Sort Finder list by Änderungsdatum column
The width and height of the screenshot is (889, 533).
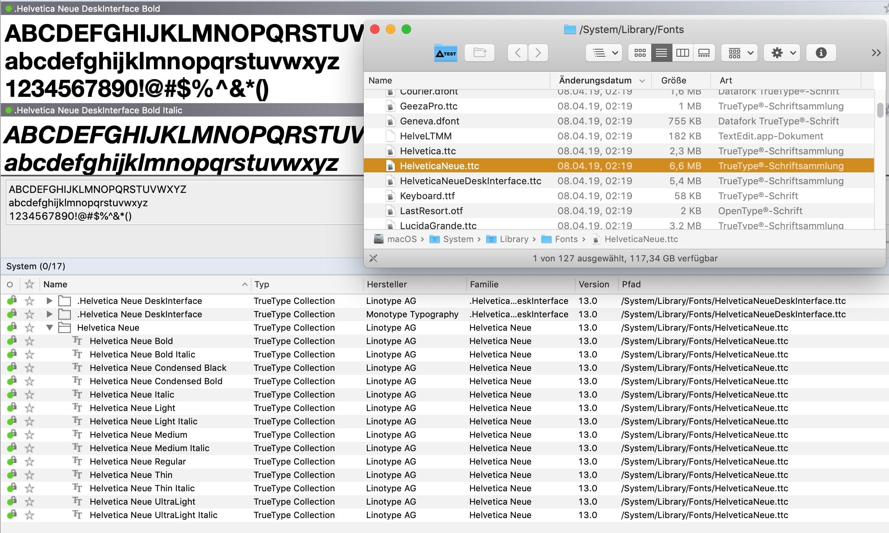coord(601,80)
